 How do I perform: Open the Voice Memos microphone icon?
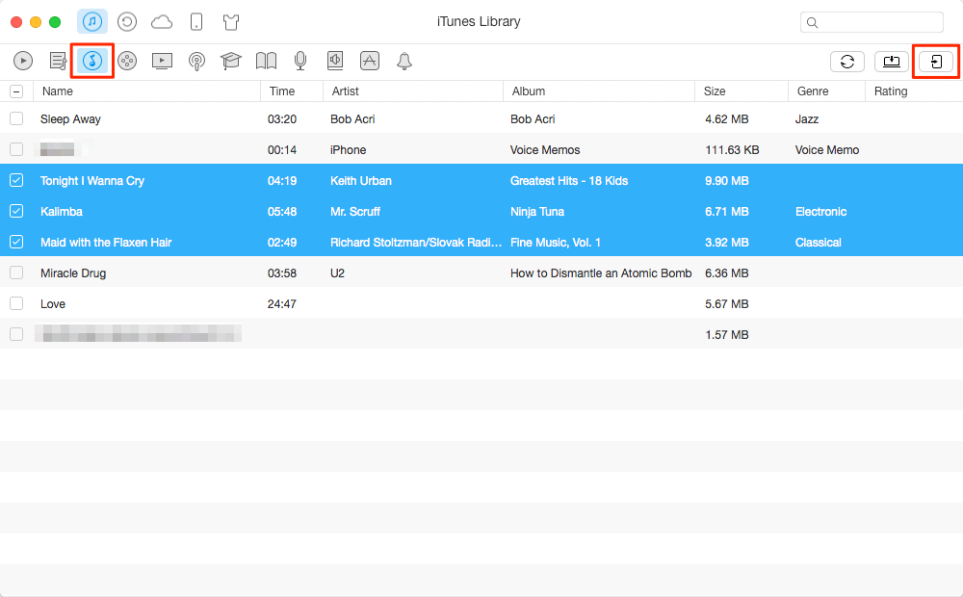click(x=300, y=61)
